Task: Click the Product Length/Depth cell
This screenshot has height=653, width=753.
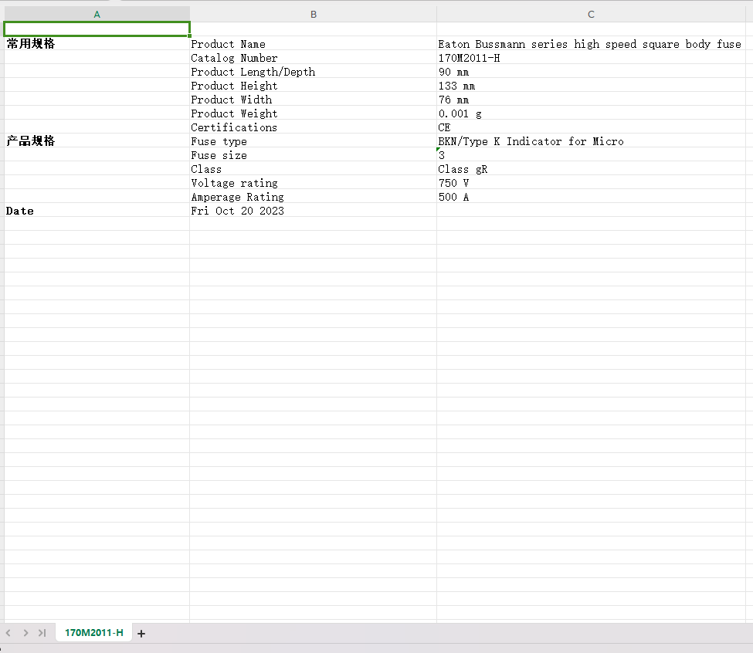Action: (313, 72)
